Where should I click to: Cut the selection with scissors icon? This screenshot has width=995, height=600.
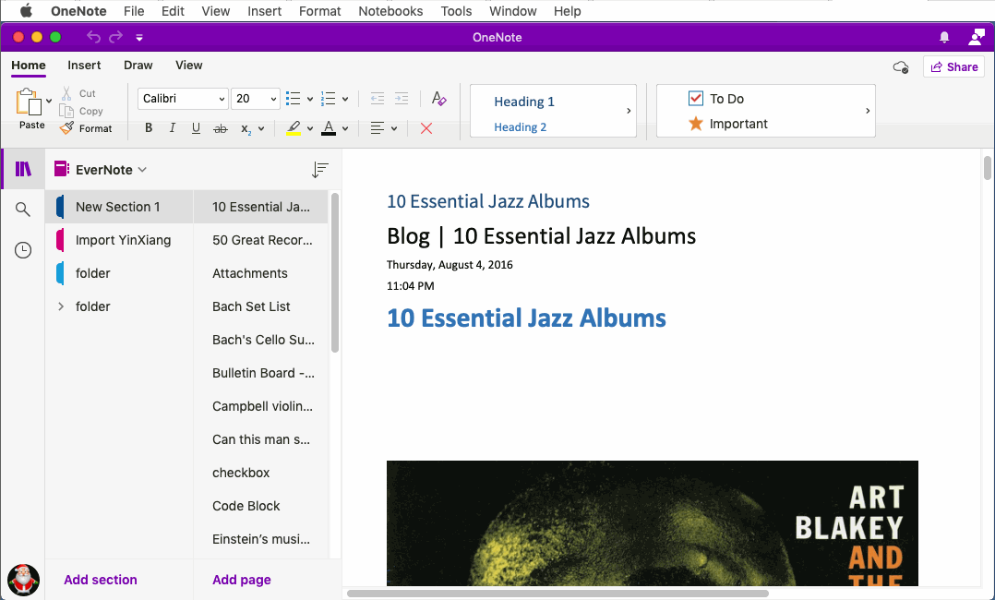[66, 93]
